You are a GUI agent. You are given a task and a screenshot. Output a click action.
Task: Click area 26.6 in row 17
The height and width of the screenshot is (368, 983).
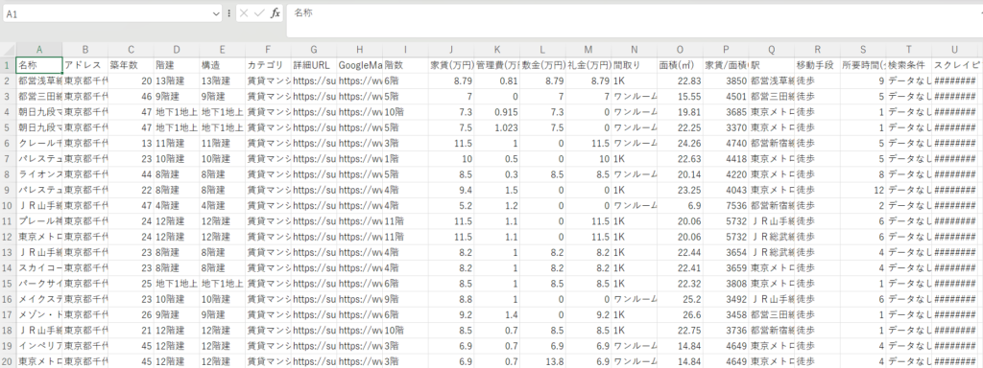681,314
